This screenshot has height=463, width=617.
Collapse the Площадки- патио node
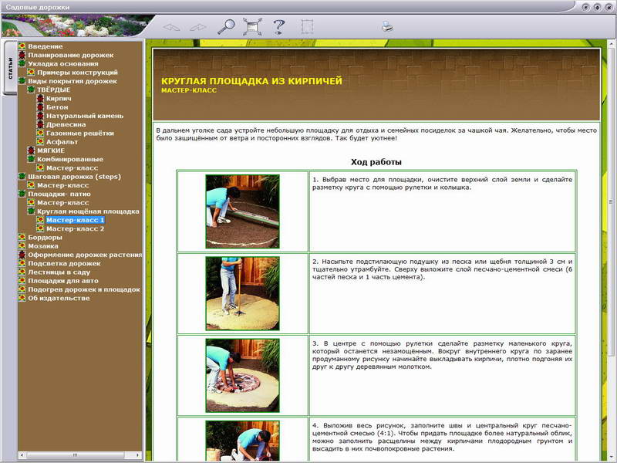(22, 194)
